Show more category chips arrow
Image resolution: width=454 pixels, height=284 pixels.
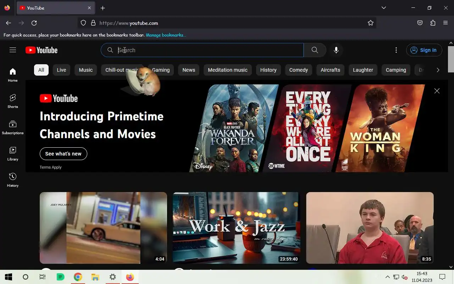click(438, 70)
